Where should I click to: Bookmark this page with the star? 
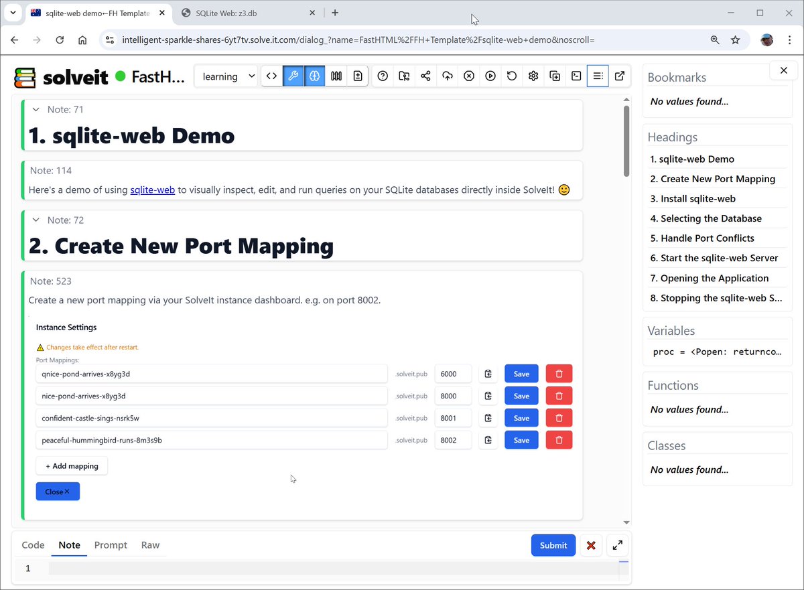(x=735, y=40)
